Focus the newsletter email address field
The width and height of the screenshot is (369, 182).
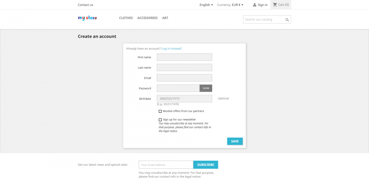166,165
